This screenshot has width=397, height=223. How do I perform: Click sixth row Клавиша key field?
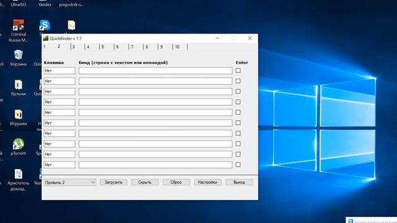click(x=60, y=123)
